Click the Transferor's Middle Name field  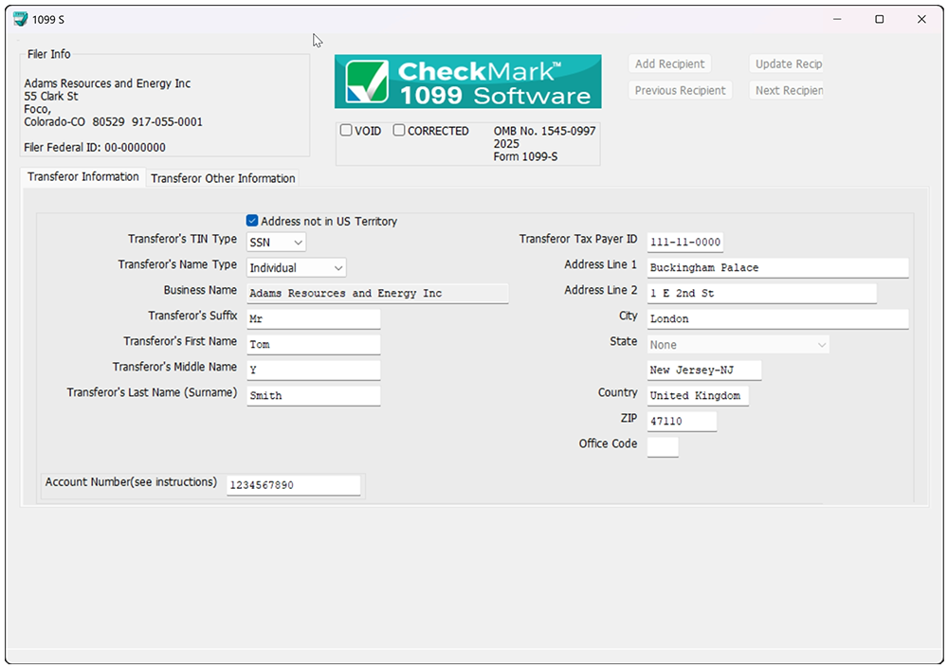(313, 370)
